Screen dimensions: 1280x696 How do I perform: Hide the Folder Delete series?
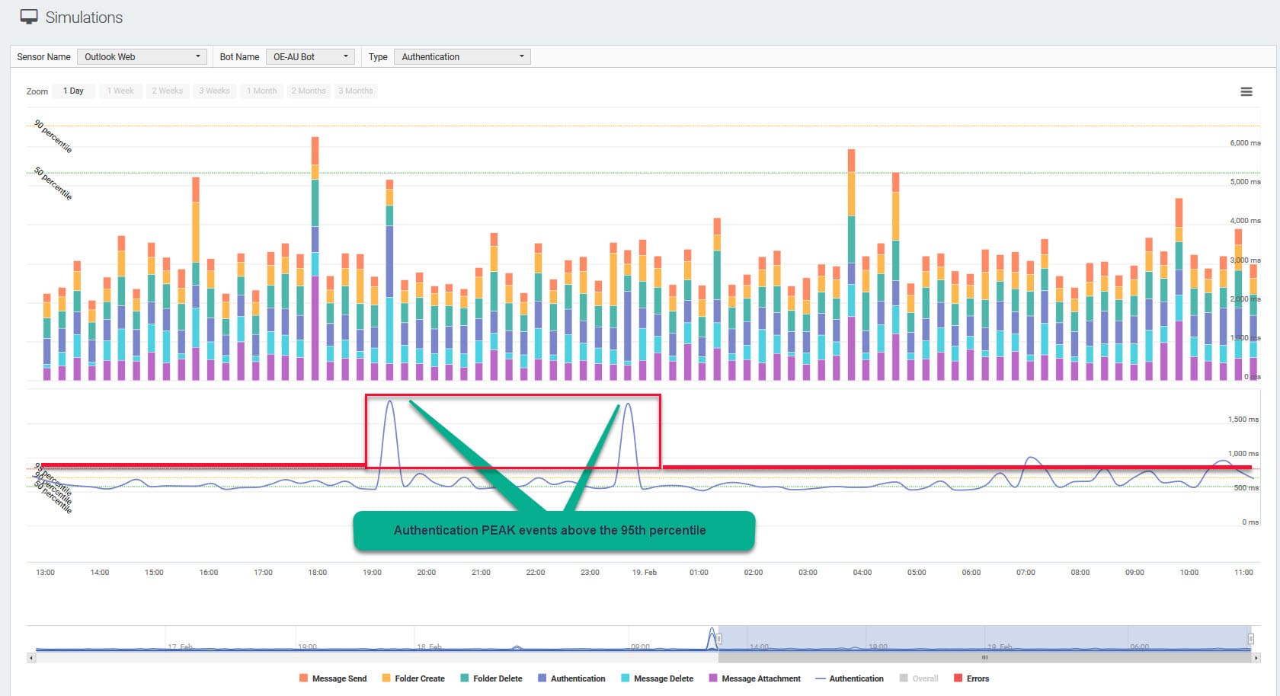click(497, 678)
